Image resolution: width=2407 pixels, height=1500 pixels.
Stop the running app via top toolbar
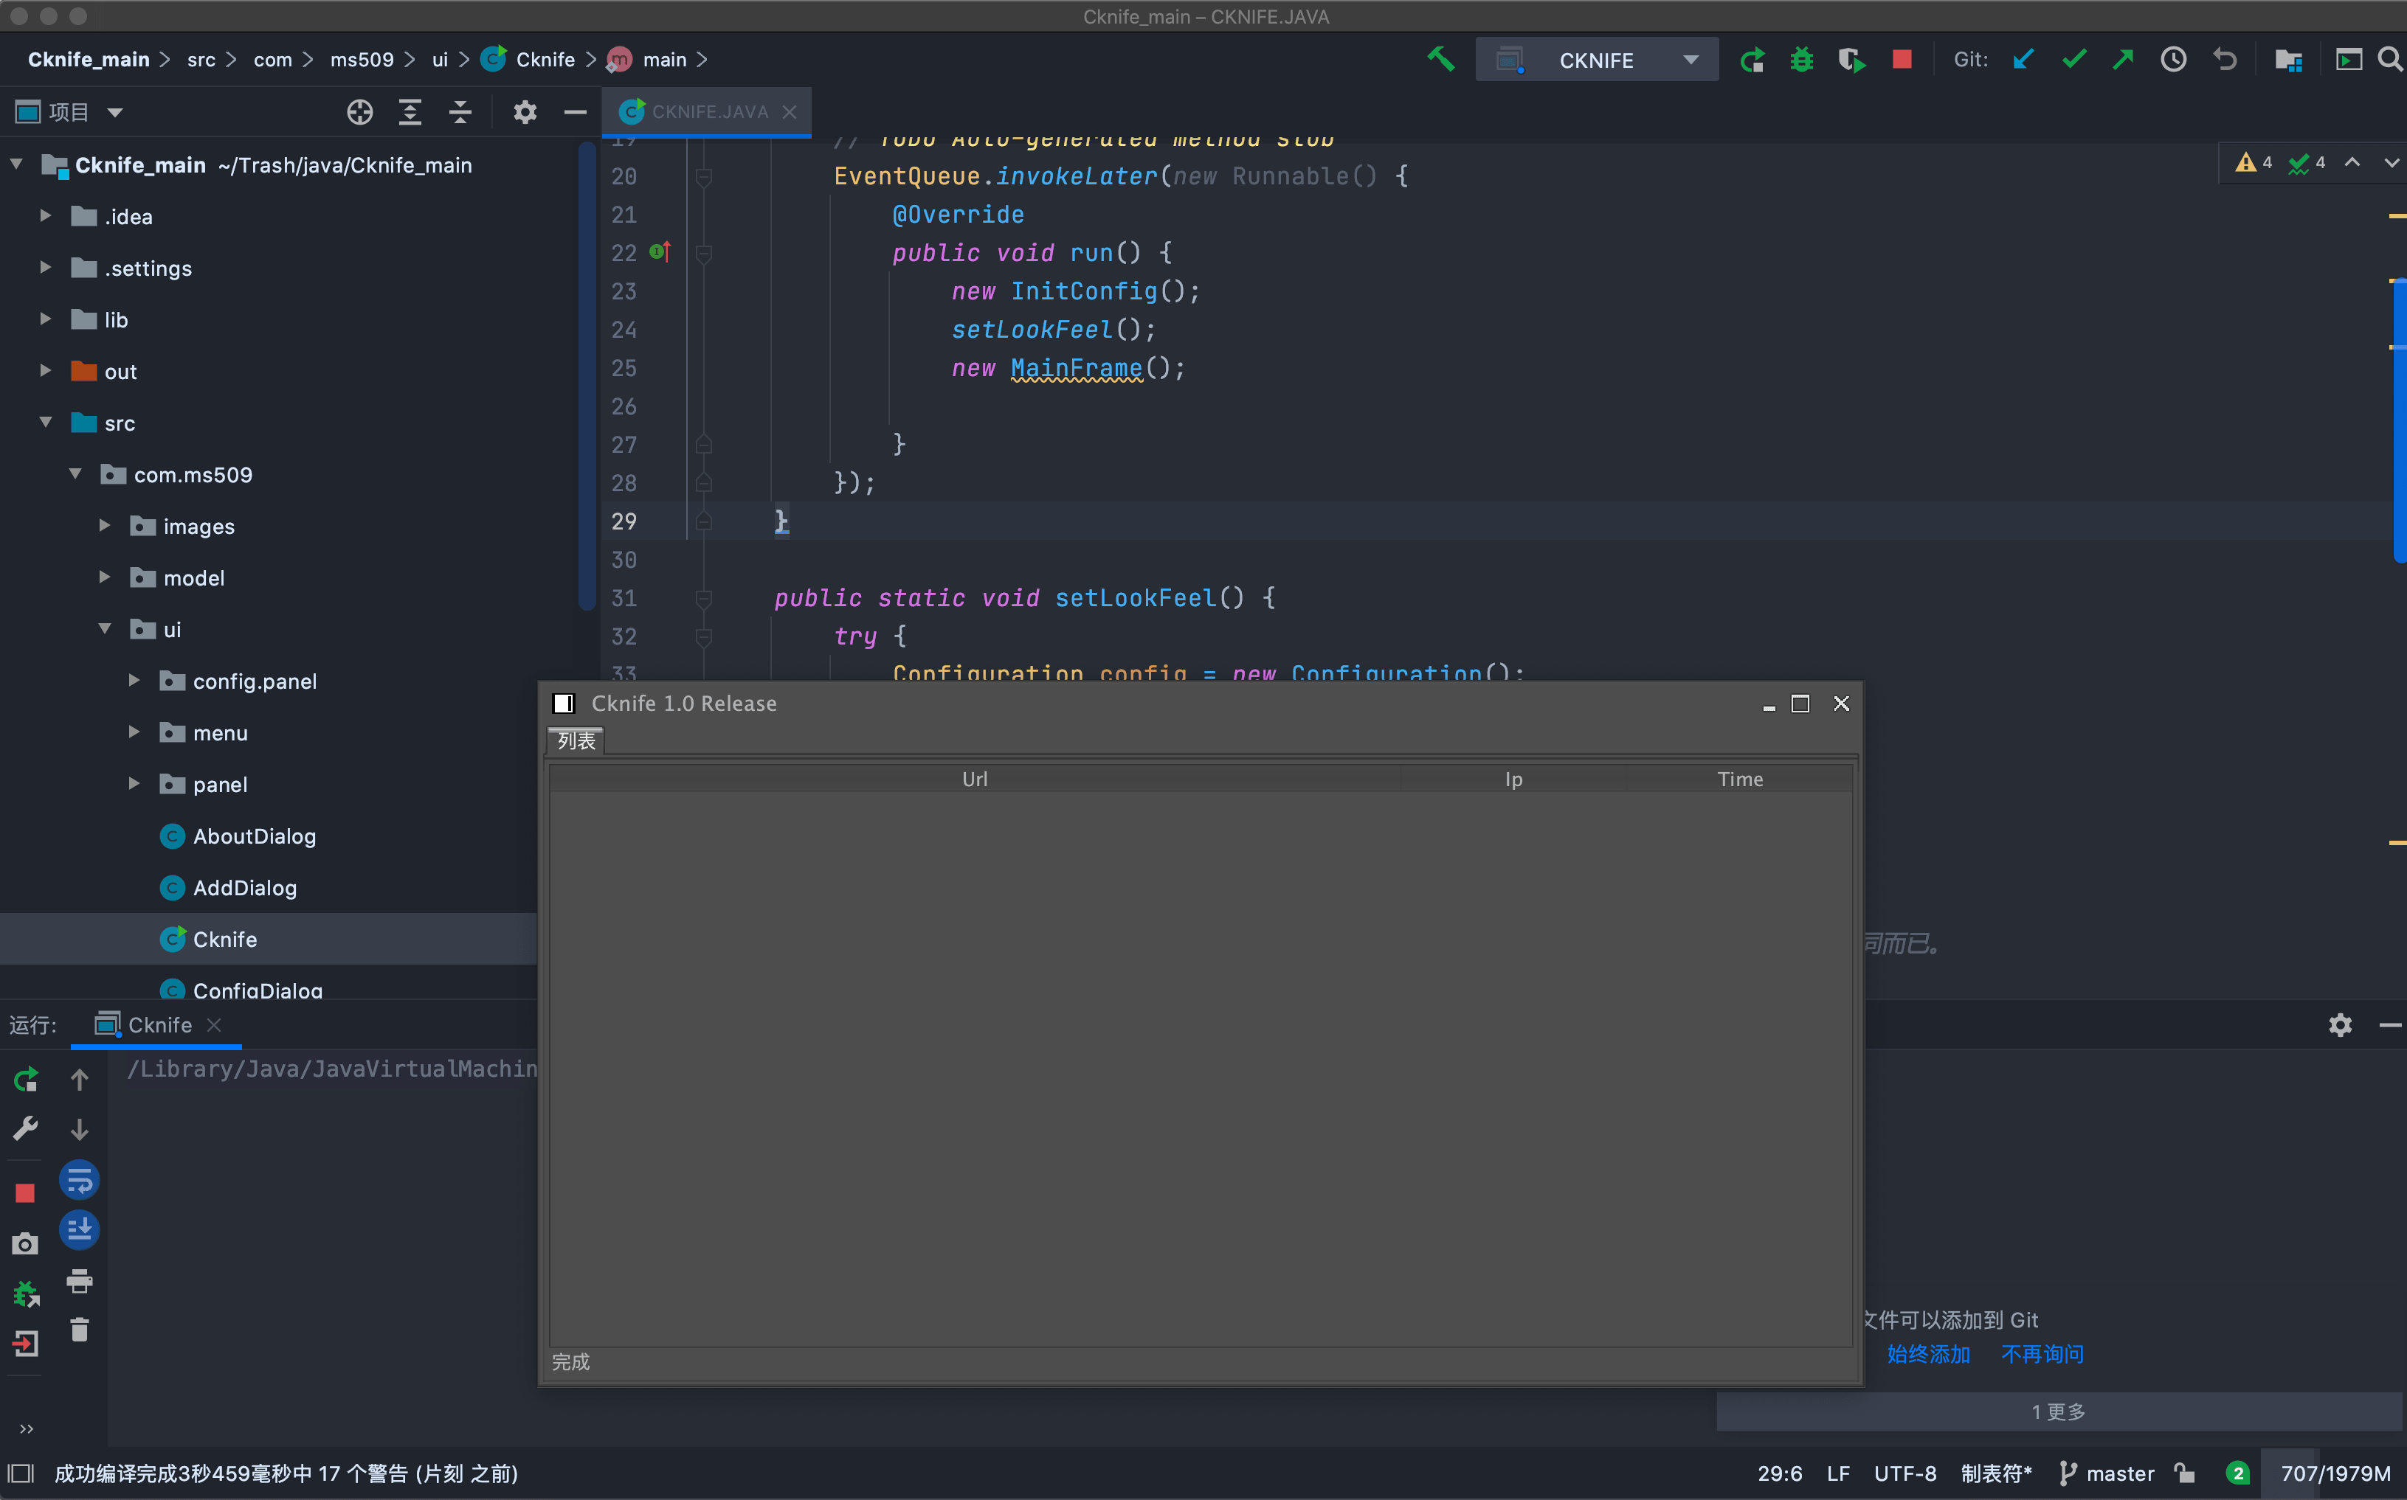coord(1902,60)
